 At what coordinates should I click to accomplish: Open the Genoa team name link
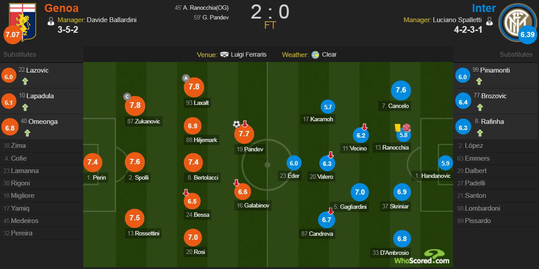click(62, 8)
